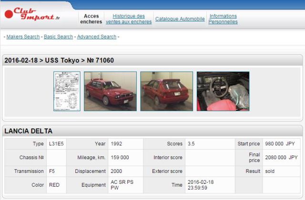
Task: Click the Club Import logo
Action: pyautogui.click(x=32, y=14)
